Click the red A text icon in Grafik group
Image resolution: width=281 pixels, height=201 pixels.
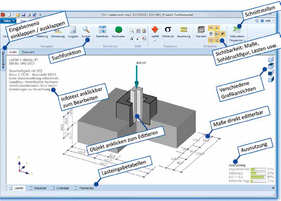[144, 38]
